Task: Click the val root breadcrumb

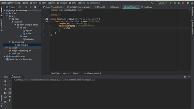Action: click(x=66, y=73)
